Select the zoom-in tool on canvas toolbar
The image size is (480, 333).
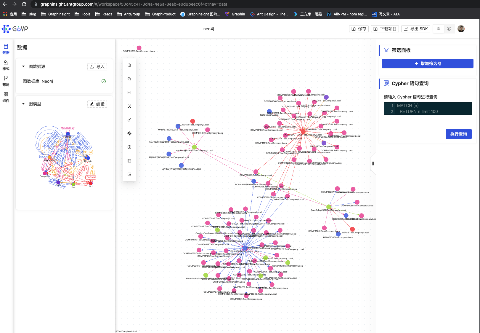click(129, 65)
